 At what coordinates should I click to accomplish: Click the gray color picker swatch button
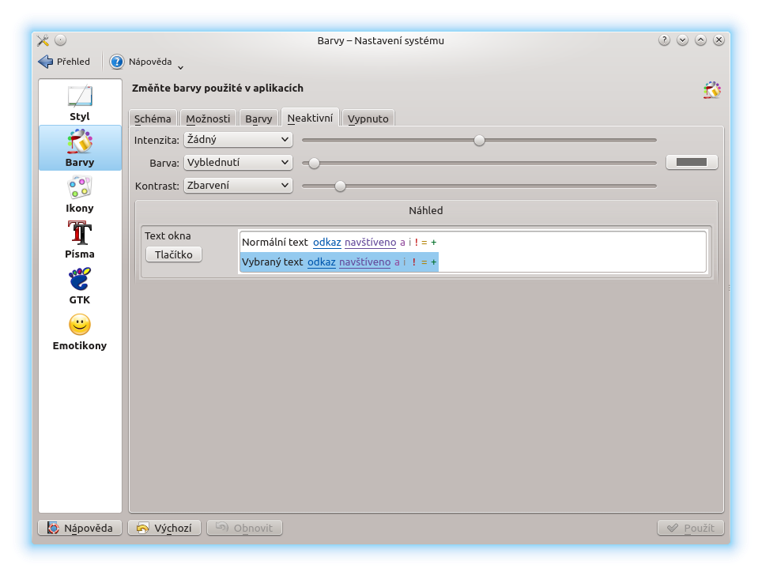692,162
